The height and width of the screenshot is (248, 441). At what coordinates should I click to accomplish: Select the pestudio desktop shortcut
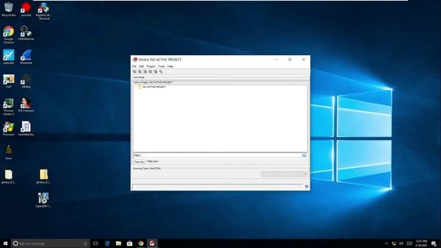pos(8,57)
